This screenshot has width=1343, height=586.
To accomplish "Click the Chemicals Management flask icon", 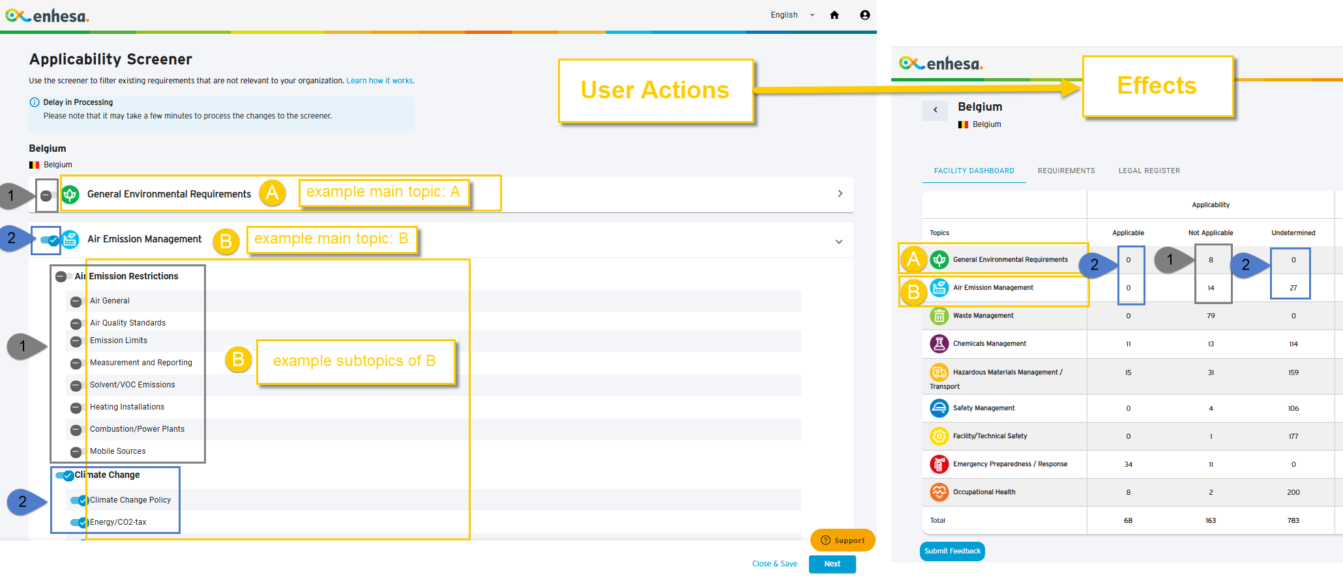I will coord(939,344).
